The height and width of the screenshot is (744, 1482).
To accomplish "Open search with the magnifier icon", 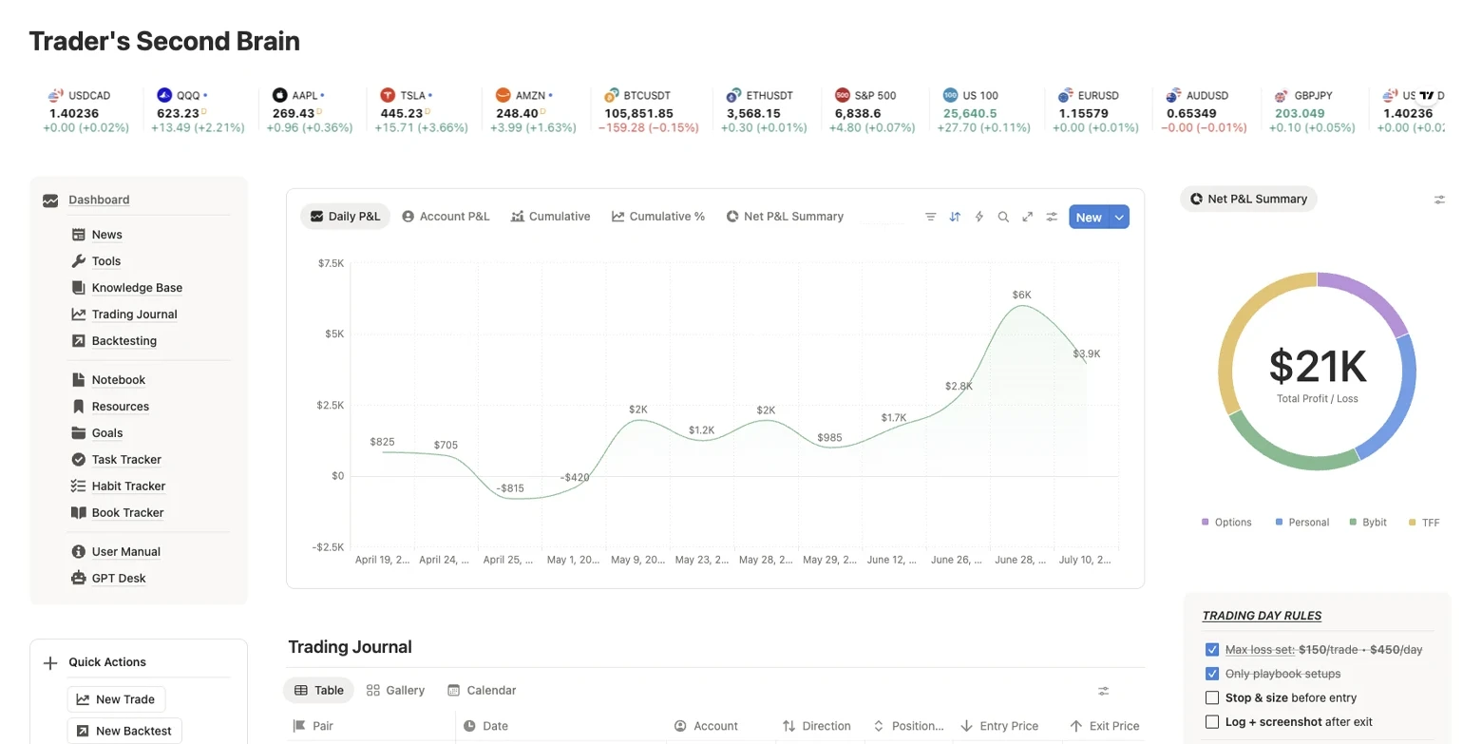I will [x=1003, y=217].
